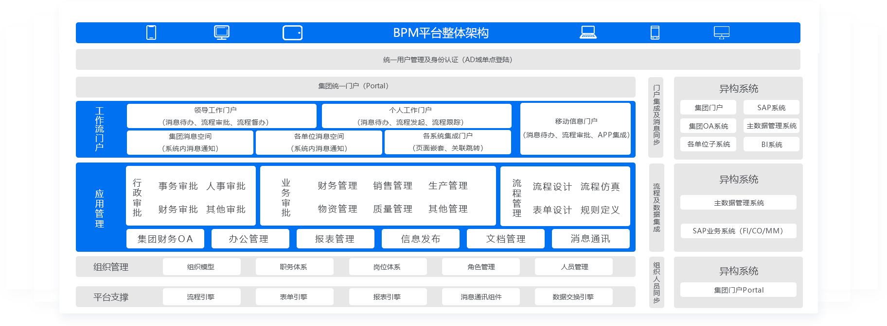Open the 集团门户Portal box

(738, 290)
